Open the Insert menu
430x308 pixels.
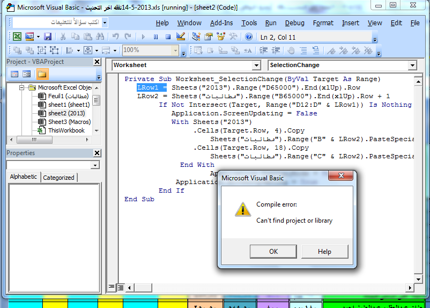tap(351, 23)
